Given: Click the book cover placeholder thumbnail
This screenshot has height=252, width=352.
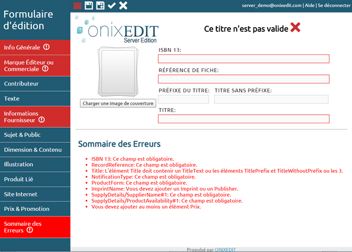Looking at the screenshot, I should (118, 71).
